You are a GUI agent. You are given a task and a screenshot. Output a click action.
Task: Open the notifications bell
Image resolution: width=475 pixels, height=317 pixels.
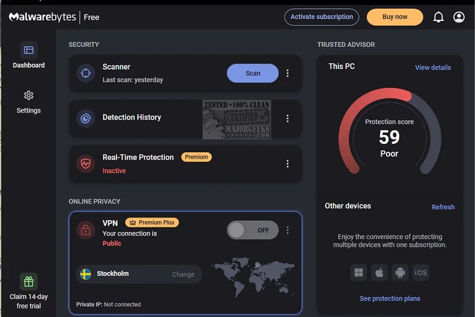click(x=438, y=17)
